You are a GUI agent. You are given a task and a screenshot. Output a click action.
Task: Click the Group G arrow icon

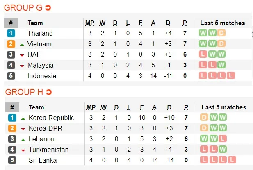coord(48,8)
